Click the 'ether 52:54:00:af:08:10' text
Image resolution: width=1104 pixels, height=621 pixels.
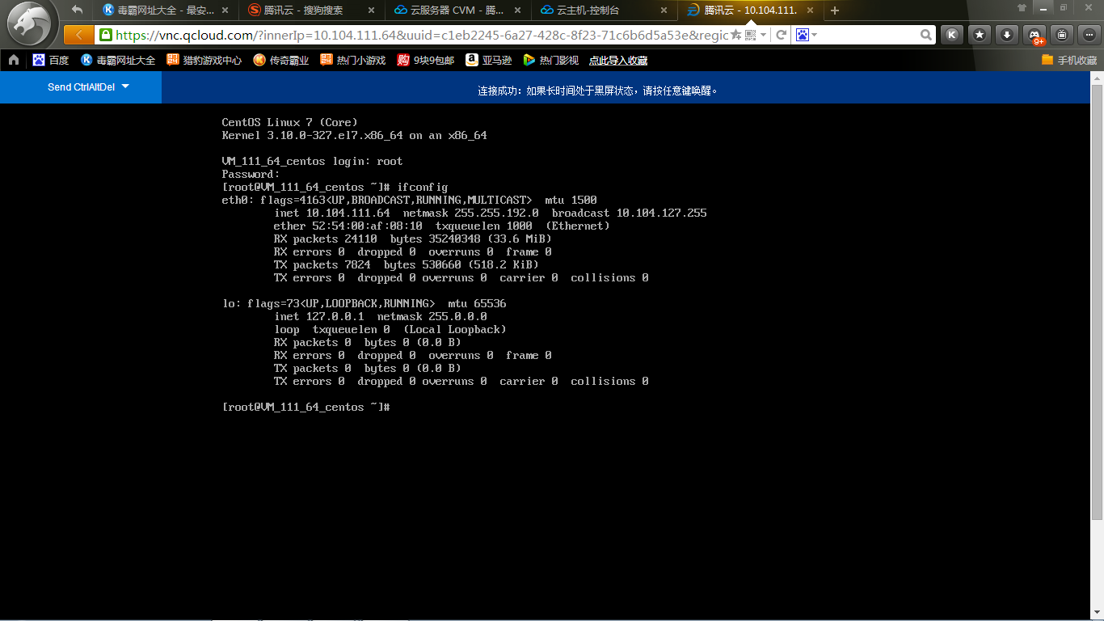pyautogui.click(x=348, y=226)
